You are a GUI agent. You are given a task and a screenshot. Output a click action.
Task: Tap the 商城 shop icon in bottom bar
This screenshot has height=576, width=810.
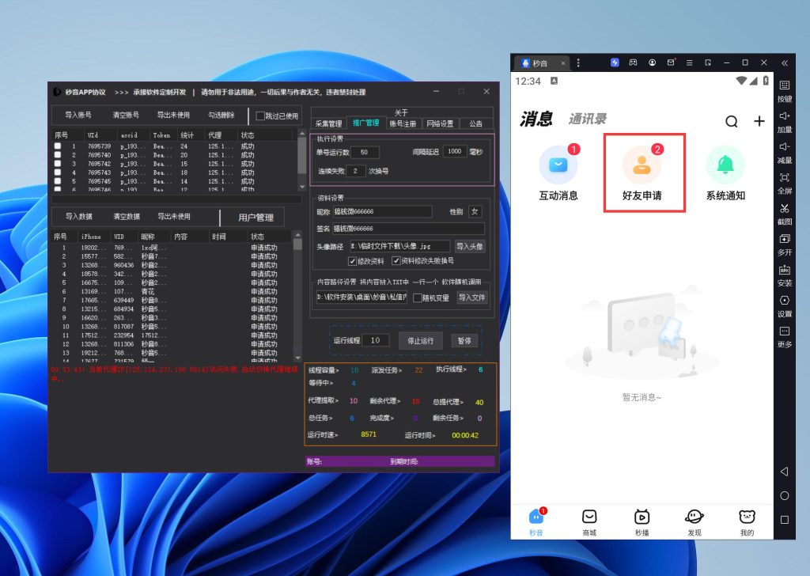coord(589,517)
